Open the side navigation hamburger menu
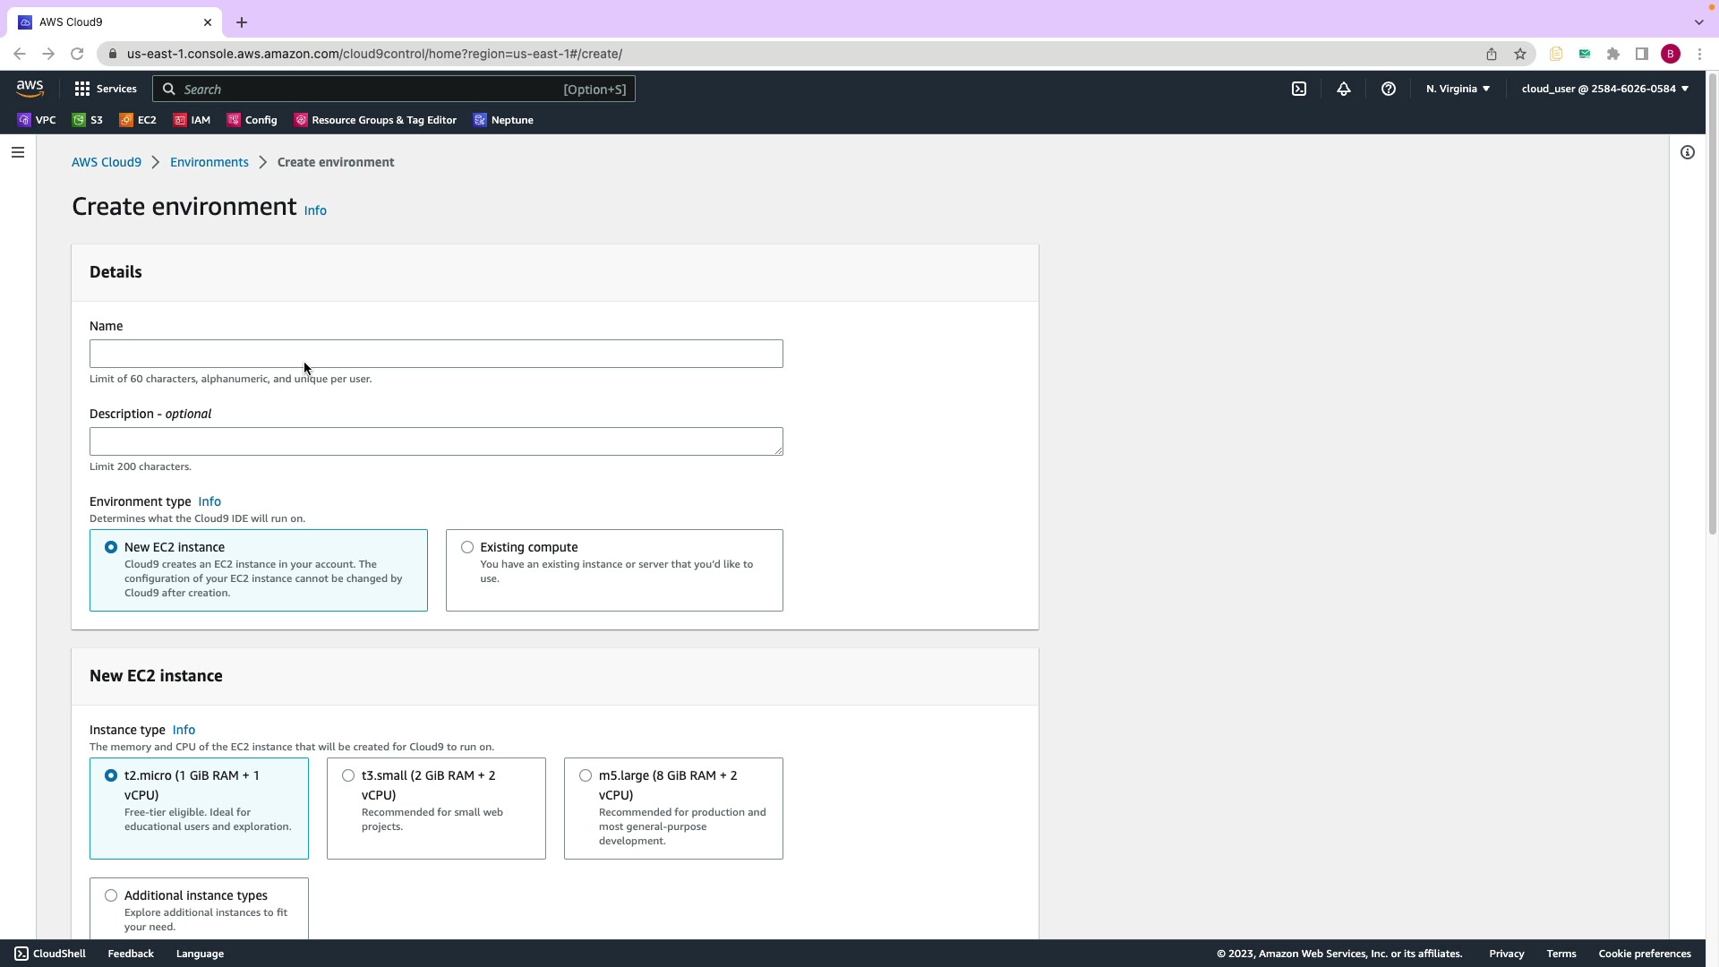This screenshot has height=967, width=1719. [17, 152]
